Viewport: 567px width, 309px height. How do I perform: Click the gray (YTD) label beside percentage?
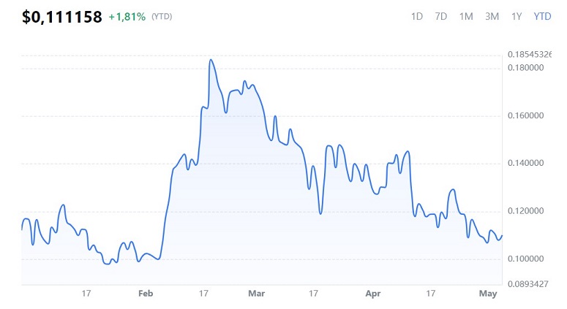(163, 17)
